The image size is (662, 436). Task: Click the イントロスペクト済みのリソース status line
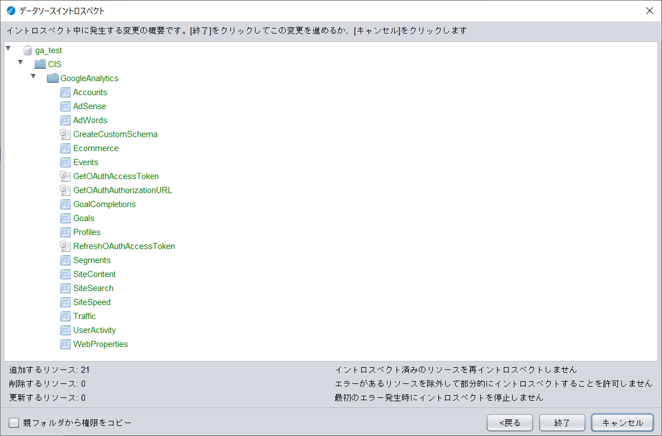(456, 369)
